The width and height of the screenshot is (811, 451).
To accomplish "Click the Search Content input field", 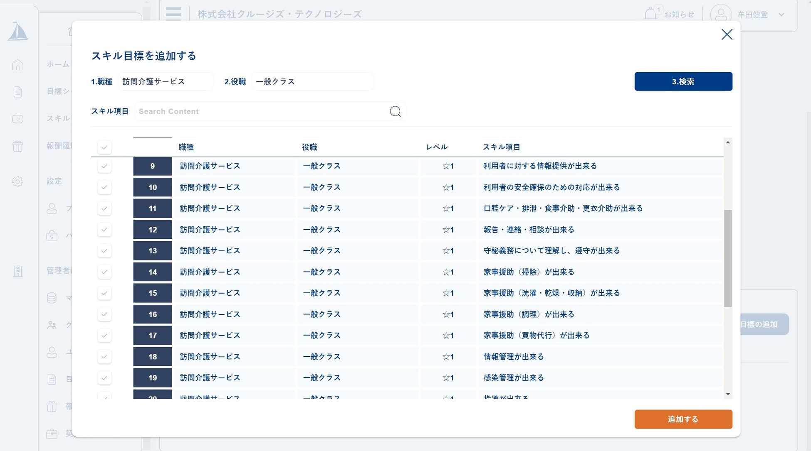I will tap(262, 111).
